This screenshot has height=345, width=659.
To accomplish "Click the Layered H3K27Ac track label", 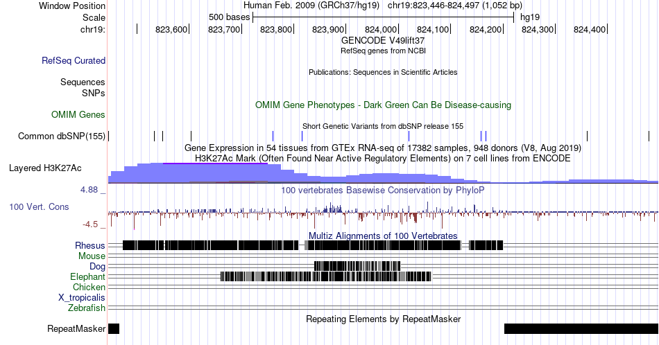I will tap(45, 168).
